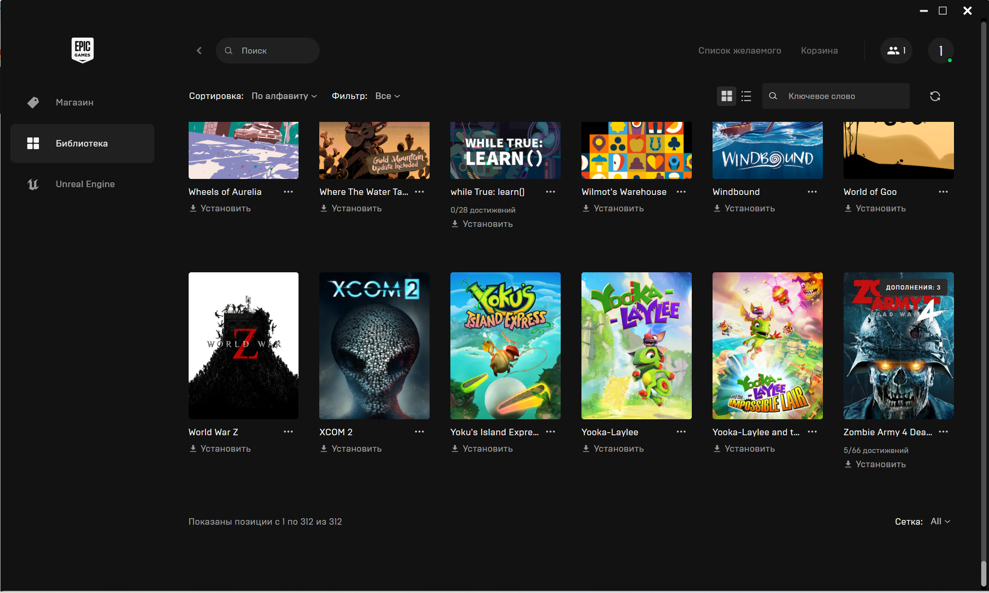Install Zombie Army 4 Dead War
This screenshot has width=989, height=593.
[875, 464]
